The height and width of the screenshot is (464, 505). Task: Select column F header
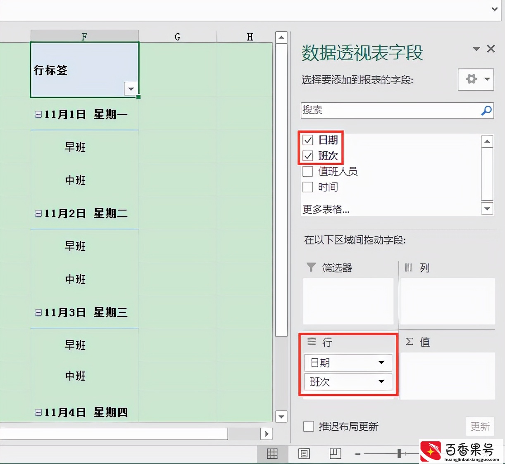[84, 36]
